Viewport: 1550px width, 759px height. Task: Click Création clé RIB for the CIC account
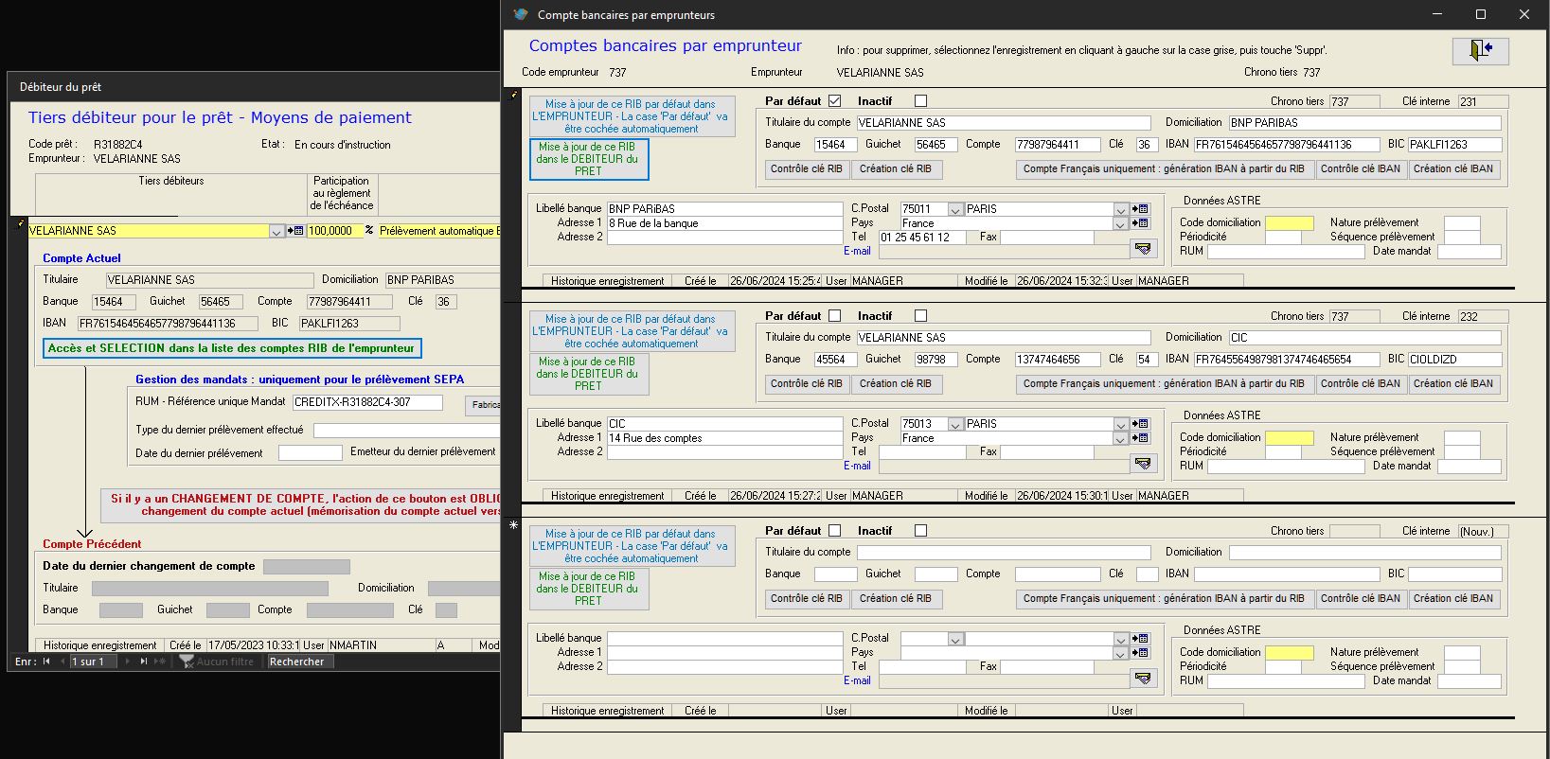pyautogui.click(x=896, y=384)
